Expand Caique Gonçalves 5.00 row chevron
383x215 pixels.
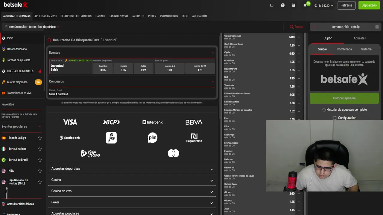click(299, 37)
